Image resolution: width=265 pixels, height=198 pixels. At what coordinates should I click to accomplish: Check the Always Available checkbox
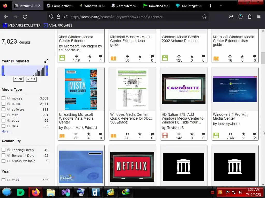pyautogui.click(x=3, y=161)
